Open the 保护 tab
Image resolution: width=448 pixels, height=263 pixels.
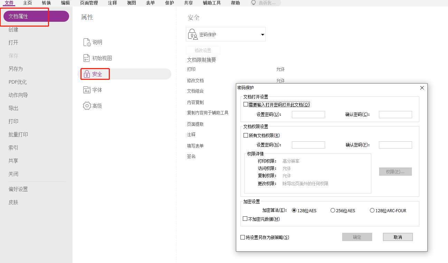[x=169, y=3]
